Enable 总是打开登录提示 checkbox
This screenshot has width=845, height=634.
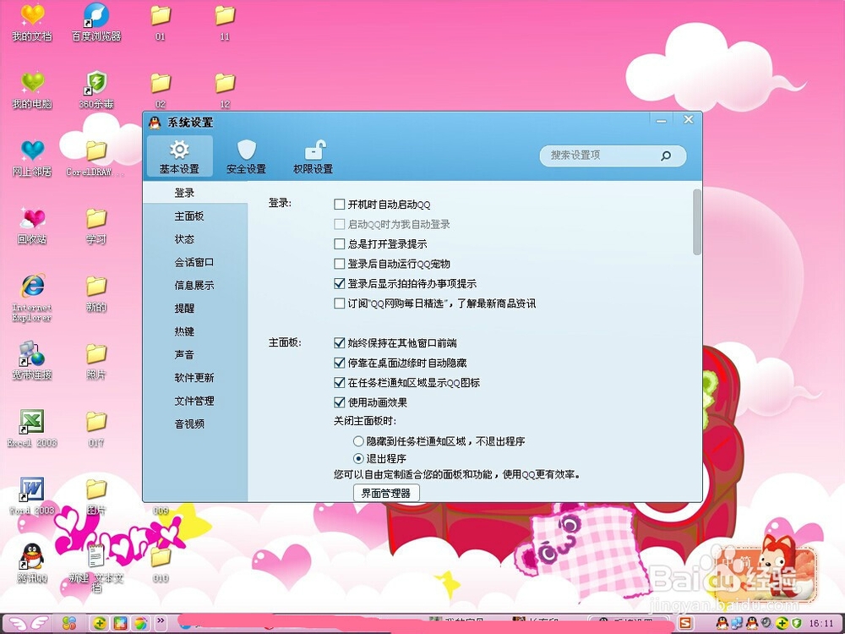340,243
